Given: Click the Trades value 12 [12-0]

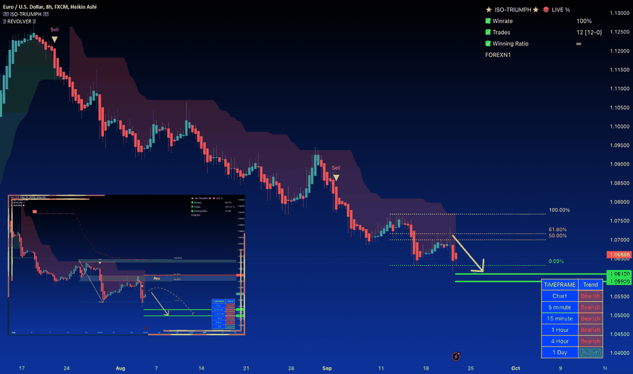Looking at the screenshot, I should [589, 33].
